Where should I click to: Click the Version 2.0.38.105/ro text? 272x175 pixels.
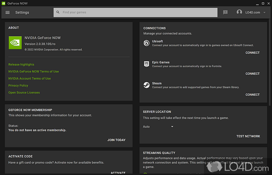(x=40, y=44)
